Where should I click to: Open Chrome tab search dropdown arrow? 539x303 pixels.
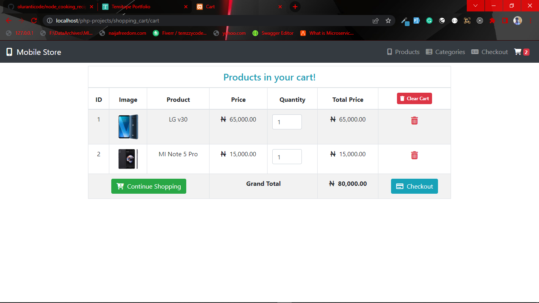coord(475,6)
